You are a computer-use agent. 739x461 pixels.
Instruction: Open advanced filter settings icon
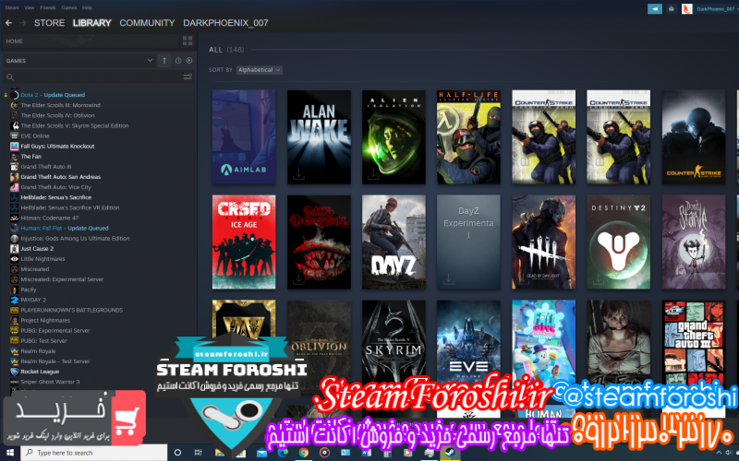[188, 77]
